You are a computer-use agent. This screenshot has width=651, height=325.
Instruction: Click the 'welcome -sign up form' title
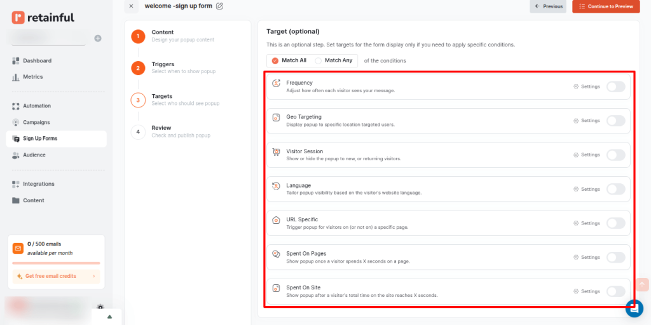pyautogui.click(x=178, y=6)
